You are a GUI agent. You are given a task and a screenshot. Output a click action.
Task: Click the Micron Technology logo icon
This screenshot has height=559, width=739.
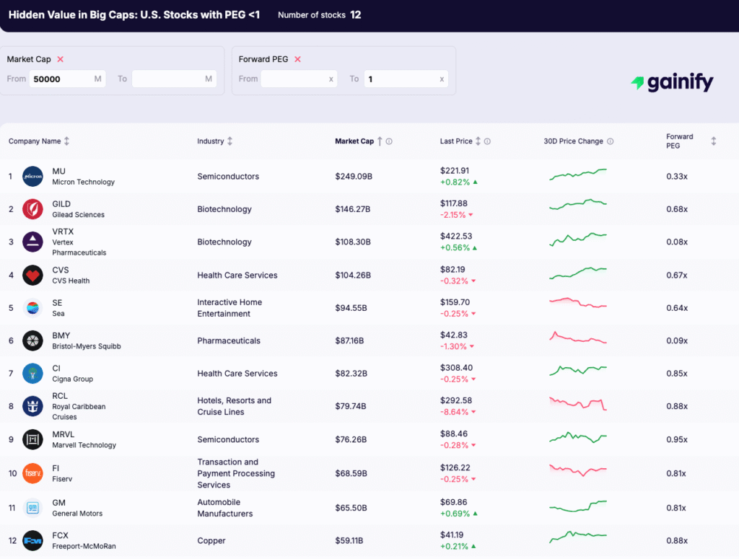click(32, 176)
